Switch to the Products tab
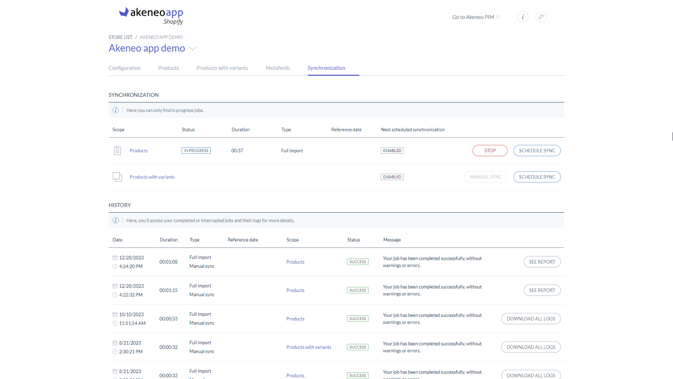This screenshot has width=673, height=379. (168, 68)
